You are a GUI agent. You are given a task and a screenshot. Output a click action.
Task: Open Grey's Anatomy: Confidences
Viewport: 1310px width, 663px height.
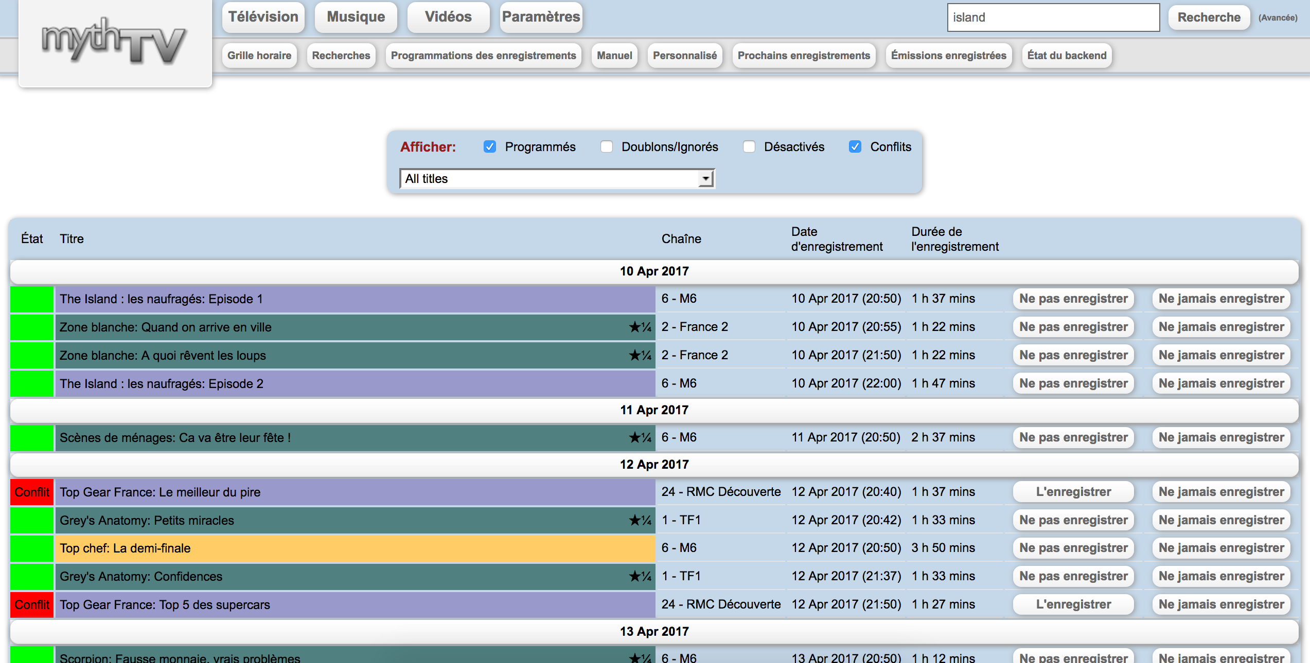[141, 577]
